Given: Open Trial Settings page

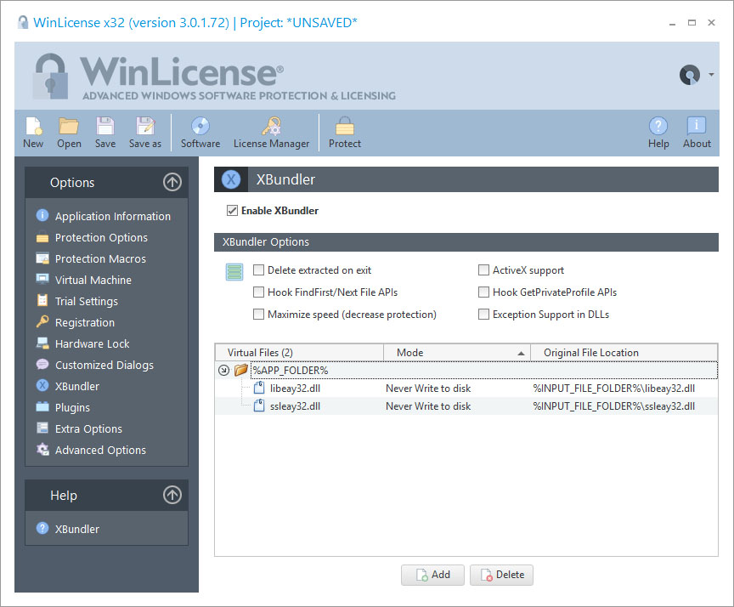Looking at the screenshot, I should coord(86,301).
